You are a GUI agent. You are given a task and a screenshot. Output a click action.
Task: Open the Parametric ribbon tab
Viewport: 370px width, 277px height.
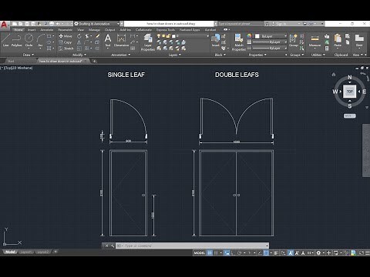(x=65, y=30)
